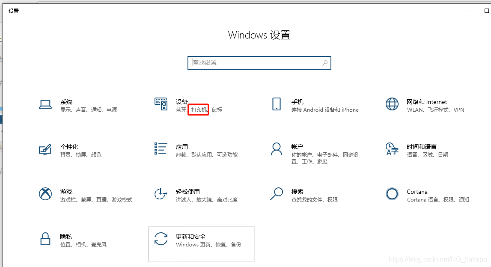Click the Cortana 语言、权限、通知 description
This screenshot has height=267, width=491.
tap(438, 200)
